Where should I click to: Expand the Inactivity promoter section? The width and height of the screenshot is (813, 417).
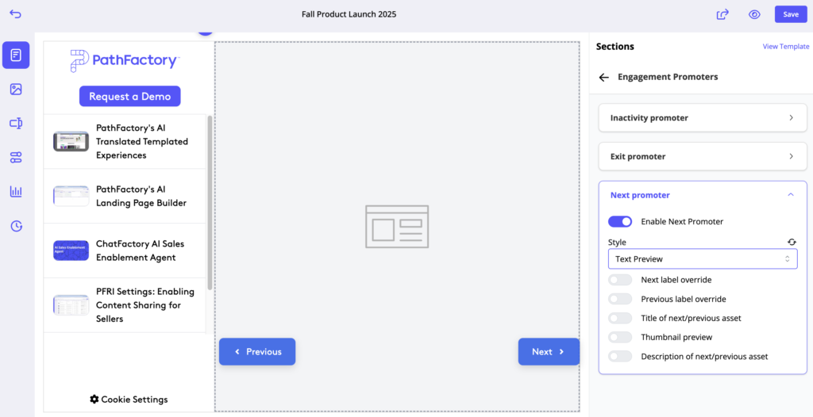(702, 118)
